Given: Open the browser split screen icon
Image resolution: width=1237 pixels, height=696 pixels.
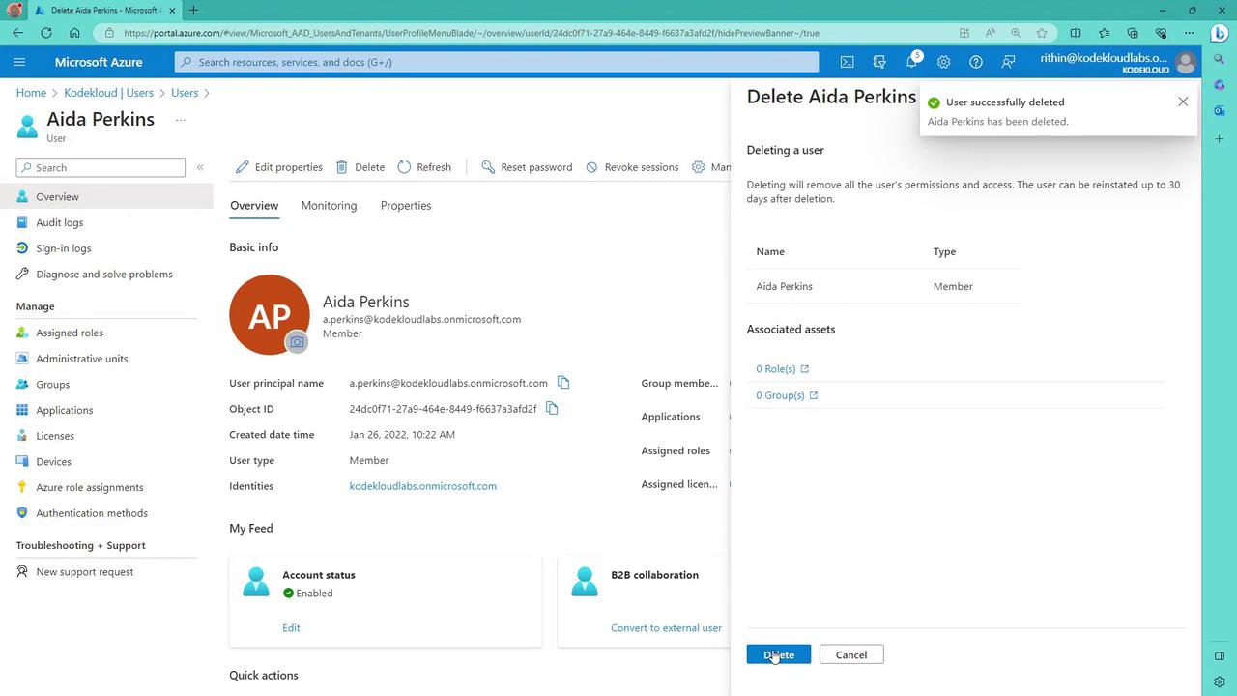Looking at the screenshot, I should [x=1076, y=33].
